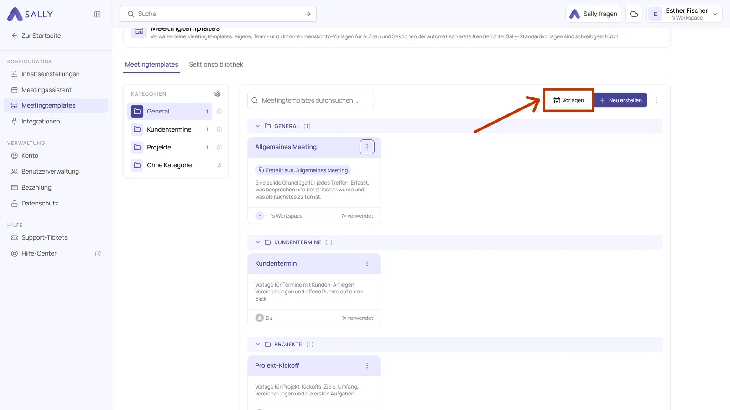Delete the Kundentermine category

pos(219,130)
